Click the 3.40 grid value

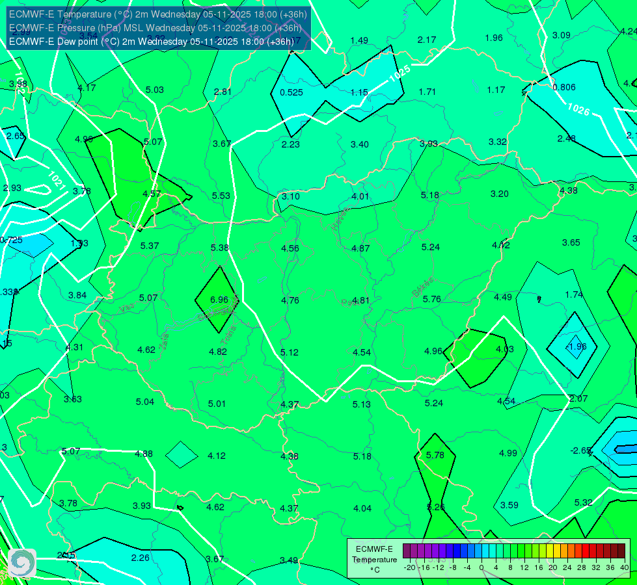point(360,144)
